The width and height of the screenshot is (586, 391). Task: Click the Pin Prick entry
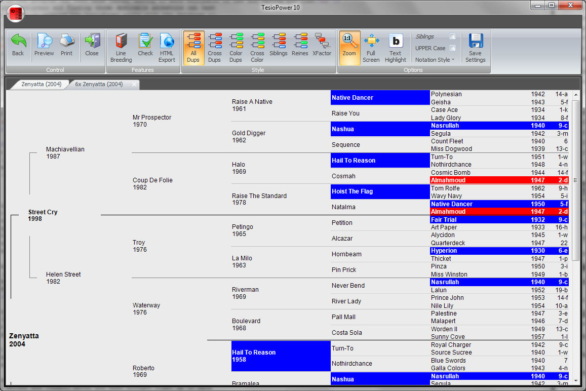pyautogui.click(x=344, y=270)
